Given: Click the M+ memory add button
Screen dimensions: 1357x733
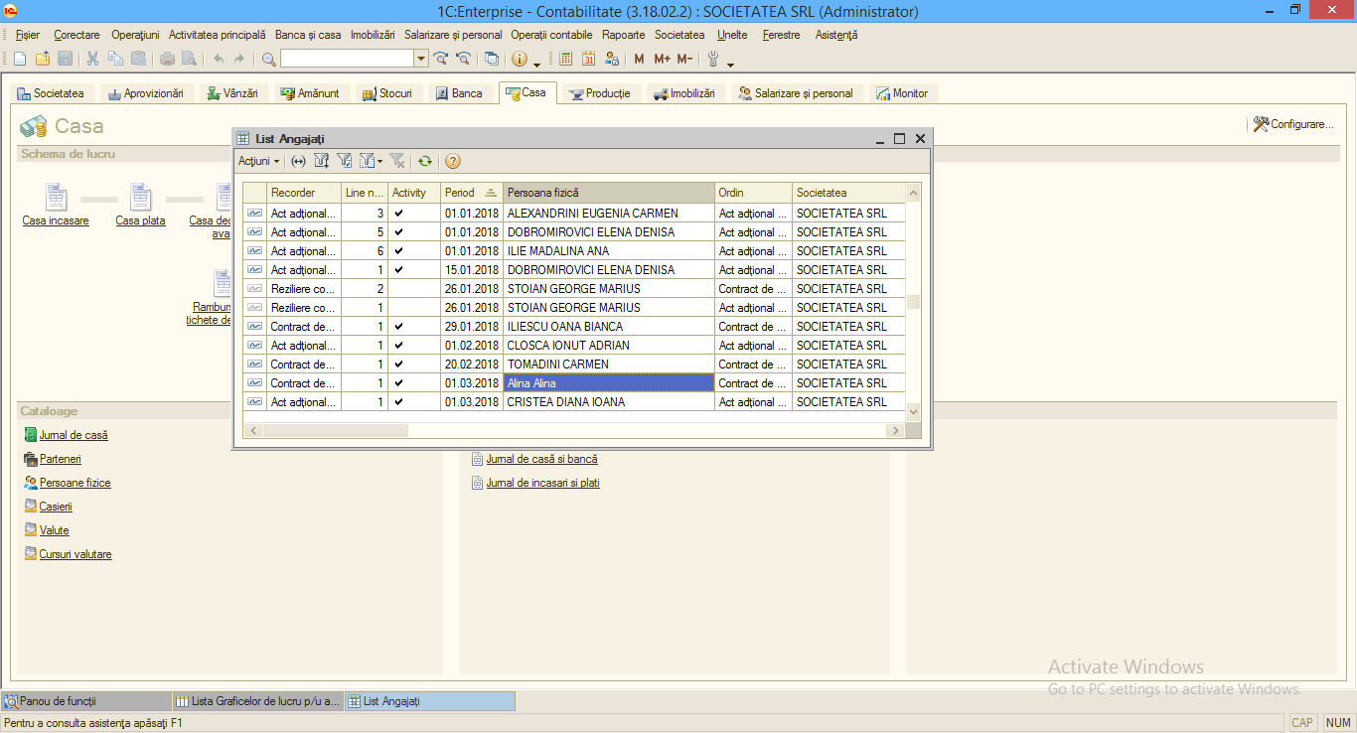Looking at the screenshot, I should point(663,59).
